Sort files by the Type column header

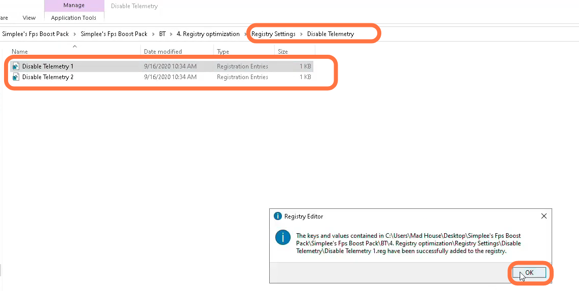pos(223,52)
